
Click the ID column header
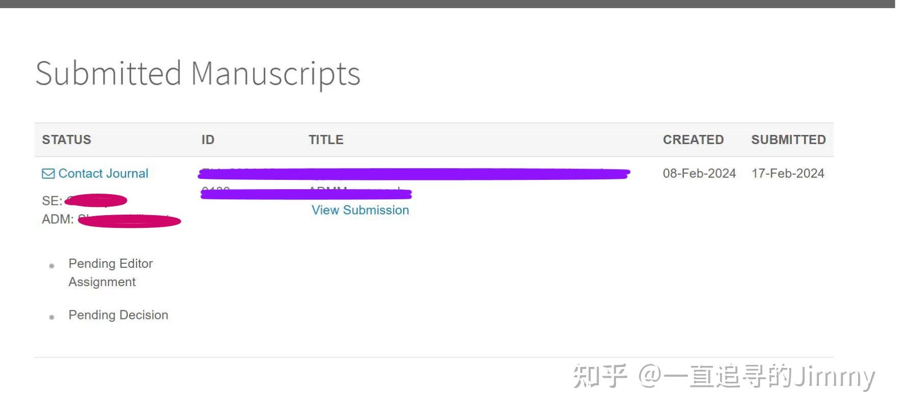(208, 140)
